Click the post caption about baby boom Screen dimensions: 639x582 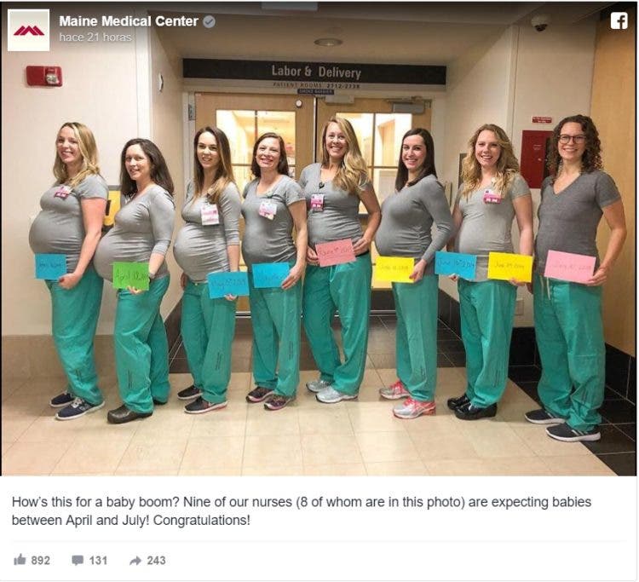coord(301,510)
